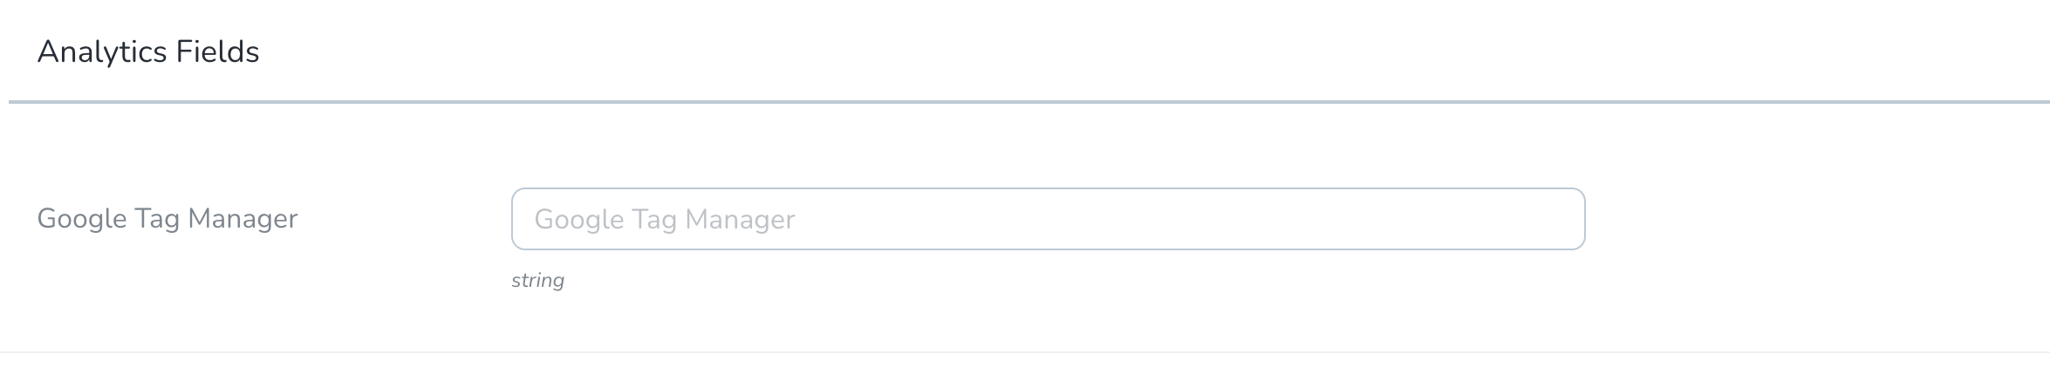The height and width of the screenshot is (375, 2050).
Task: Click the word "Fields" in the heading
Action: coord(217,52)
